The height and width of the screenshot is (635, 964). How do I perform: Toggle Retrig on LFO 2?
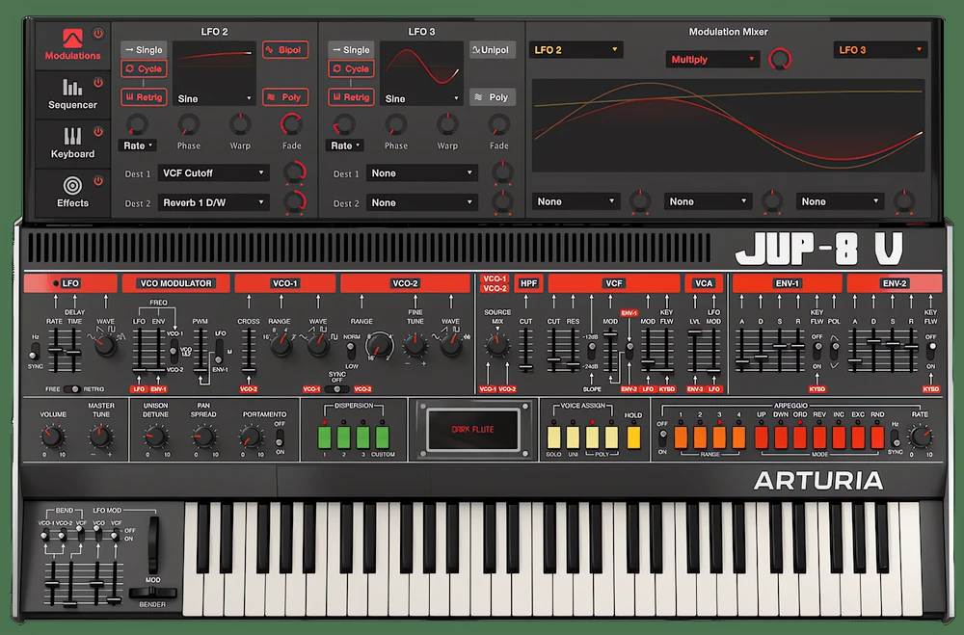[x=144, y=97]
